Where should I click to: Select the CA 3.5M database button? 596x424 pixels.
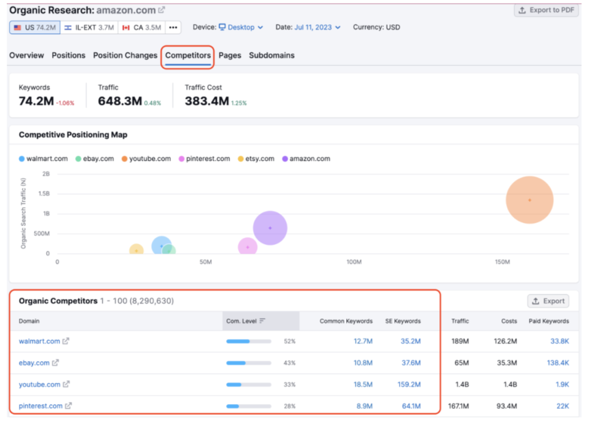click(142, 27)
